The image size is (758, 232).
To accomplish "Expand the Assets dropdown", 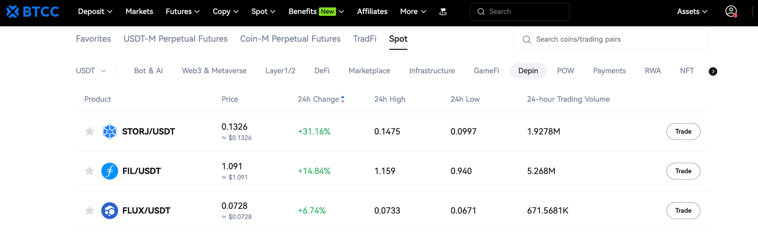I will pos(692,11).
